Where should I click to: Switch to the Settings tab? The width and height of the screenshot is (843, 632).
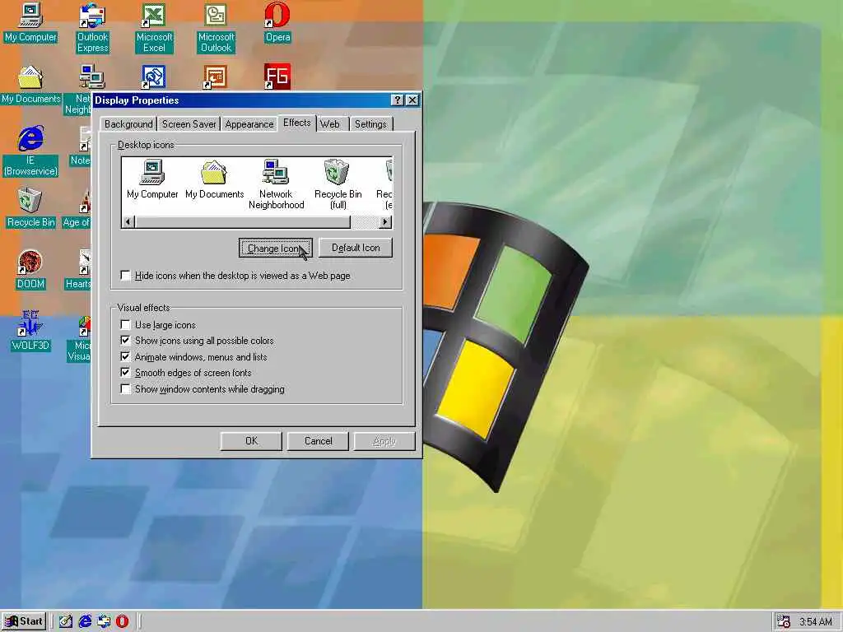point(370,124)
